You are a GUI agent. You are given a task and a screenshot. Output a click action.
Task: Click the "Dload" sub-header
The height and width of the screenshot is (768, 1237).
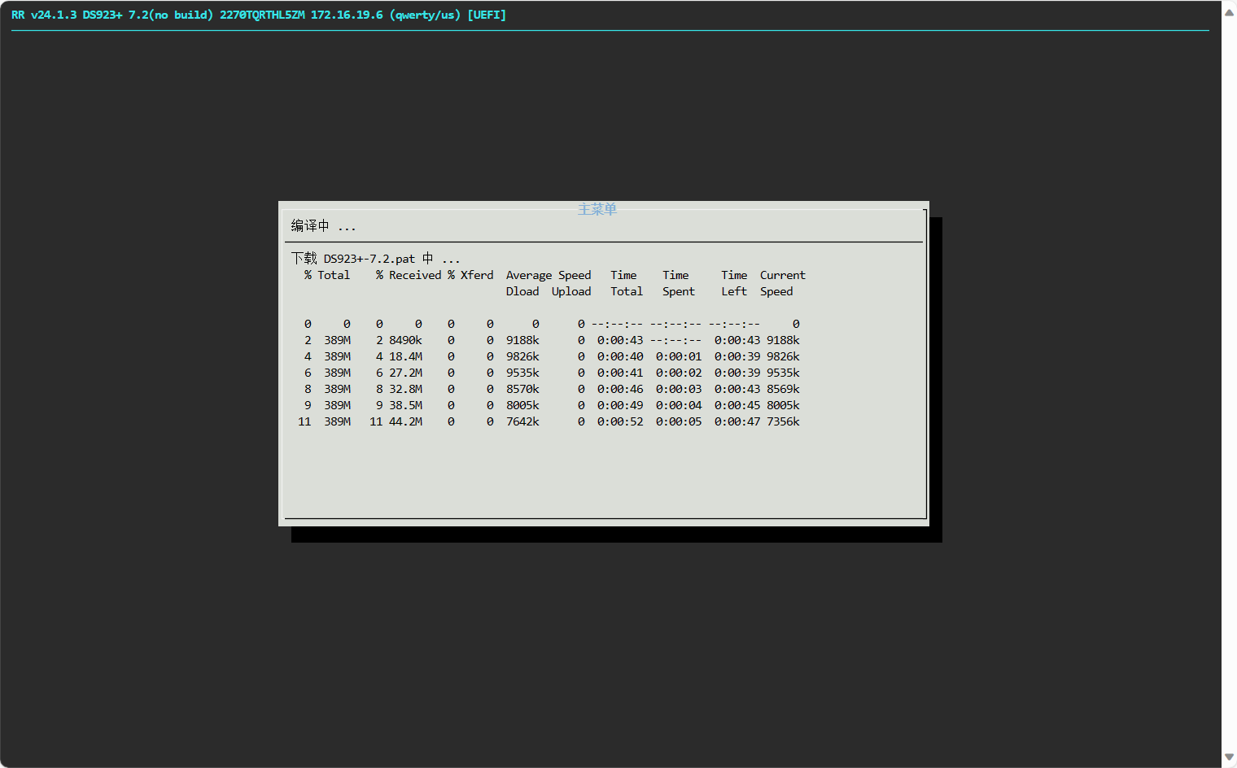click(x=522, y=291)
